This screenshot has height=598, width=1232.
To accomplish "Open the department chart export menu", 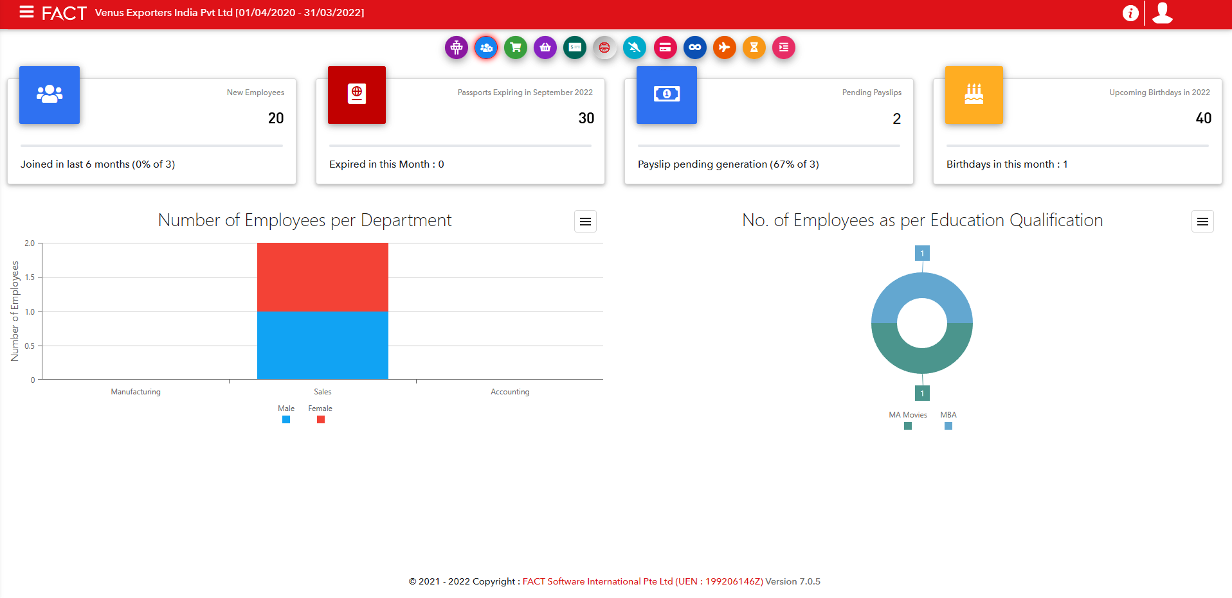I will tap(584, 221).
